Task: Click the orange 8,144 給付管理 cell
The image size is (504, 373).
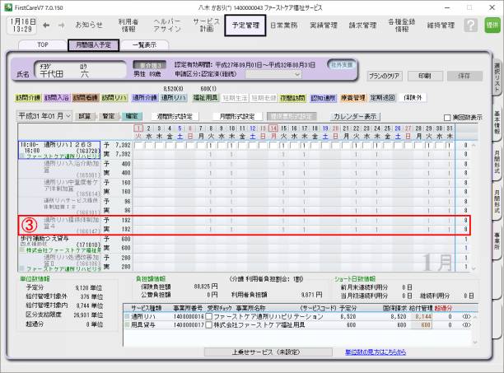Action: pos(422,315)
